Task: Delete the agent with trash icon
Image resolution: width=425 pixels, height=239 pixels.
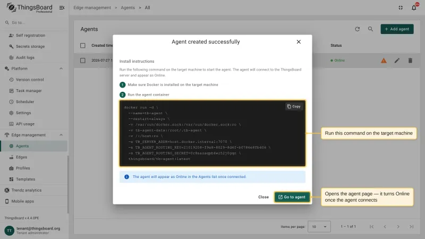Action: click(x=410, y=61)
